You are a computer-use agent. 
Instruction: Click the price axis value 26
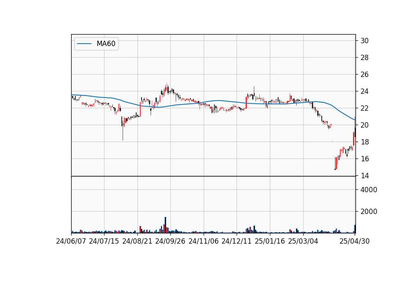pos(365,74)
